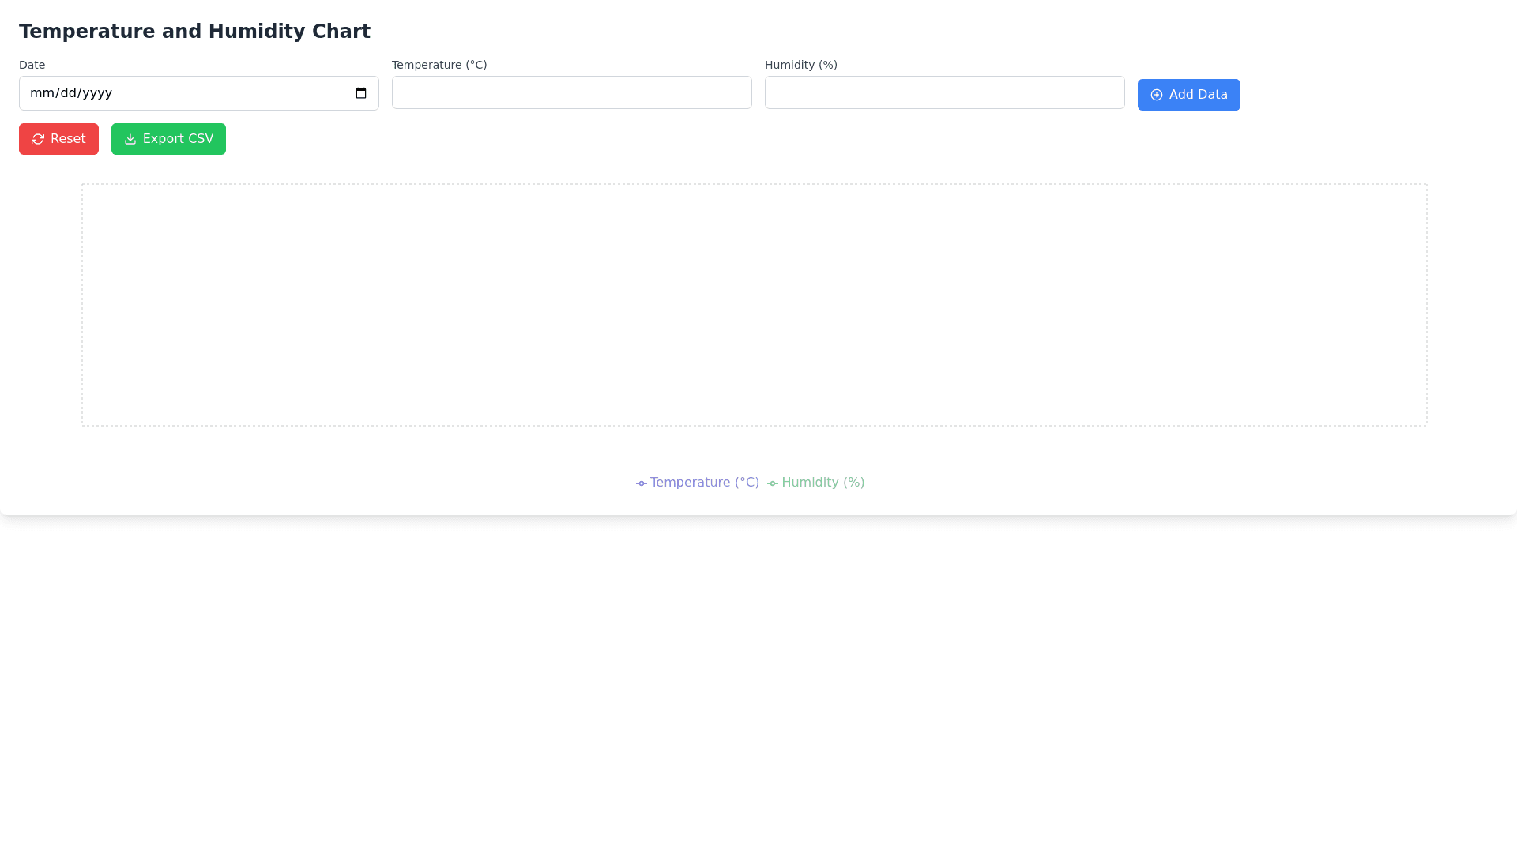The width and height of the screenshot is (1517, 853).
Task: Click the line marker icon next to Humidity legend
Action: click(773, 483)
